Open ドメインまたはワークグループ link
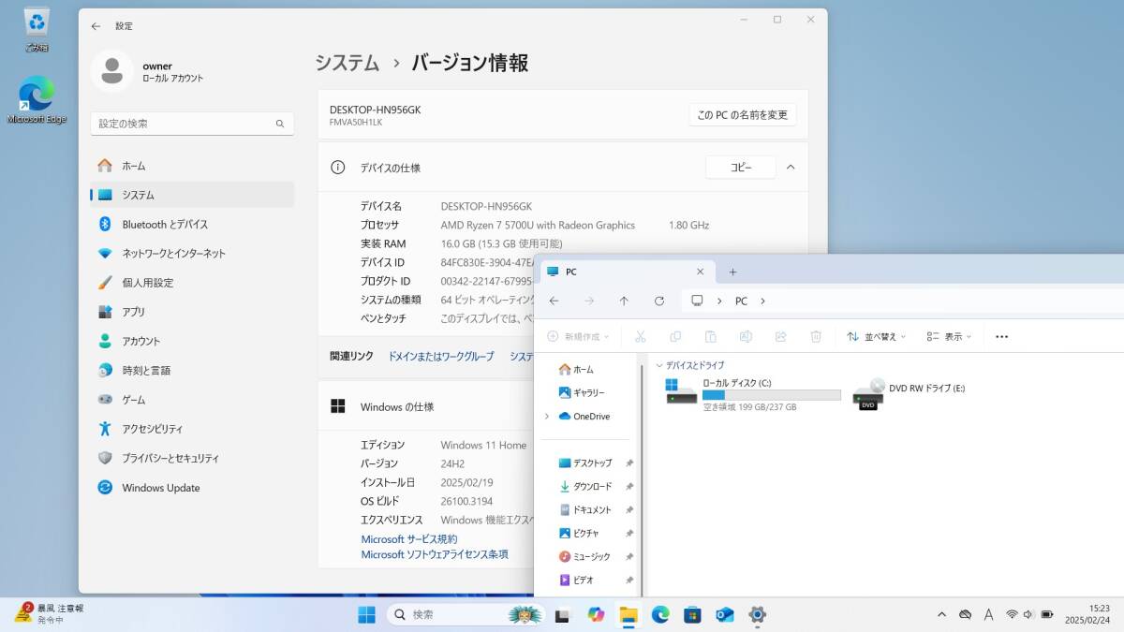Screen dimensions: 1124x632 pyautogui.click(x=441, y=357)
